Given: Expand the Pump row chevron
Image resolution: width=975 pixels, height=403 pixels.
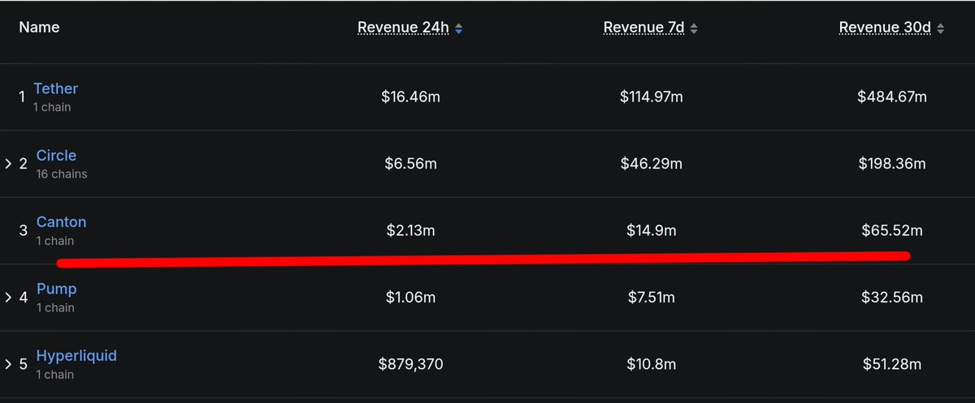Looking at the screenshot, I should point(8,298).
